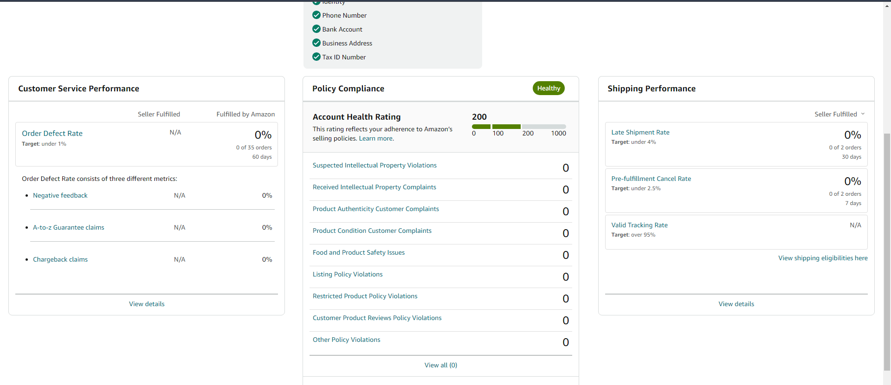Open Product Condition Customer Complaints
Image resolution: width=891 pixels, height=385 pixels.
tap(372, 231)
